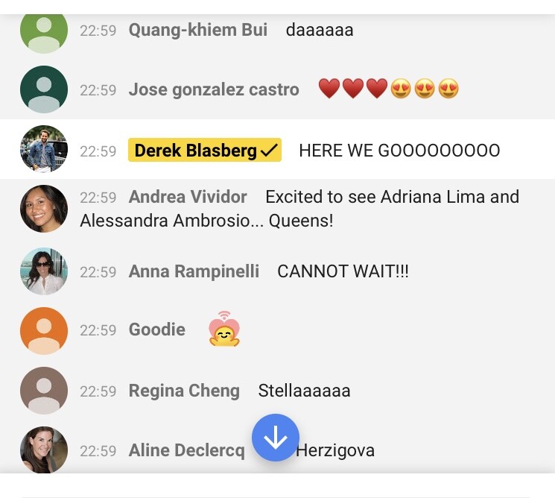Tap the Regina Cheng username
Viewport: 555px width, 498px height.
[184, 391]
